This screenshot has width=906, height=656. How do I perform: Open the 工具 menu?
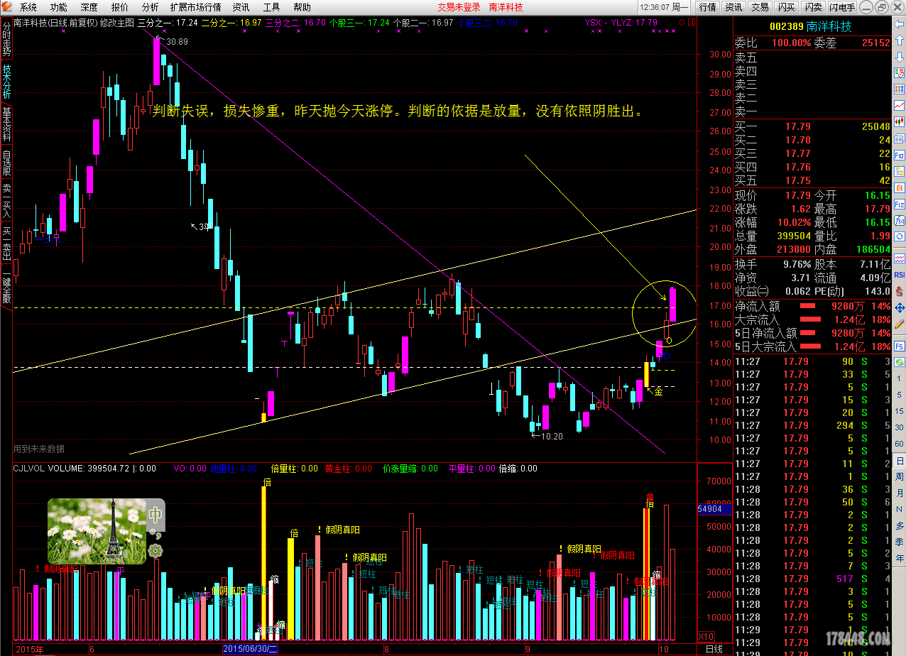272,7
